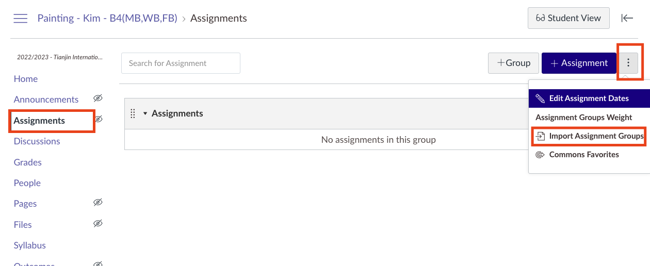Image resolution: width=650 pixels, height=266 pixels.
Task: Choose Commons Favorites menu entry
Action: click(x=583, y=155)
